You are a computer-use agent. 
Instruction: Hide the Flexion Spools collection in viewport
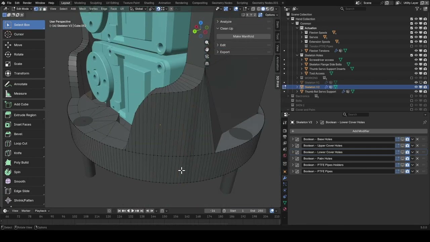coord(416,33)
